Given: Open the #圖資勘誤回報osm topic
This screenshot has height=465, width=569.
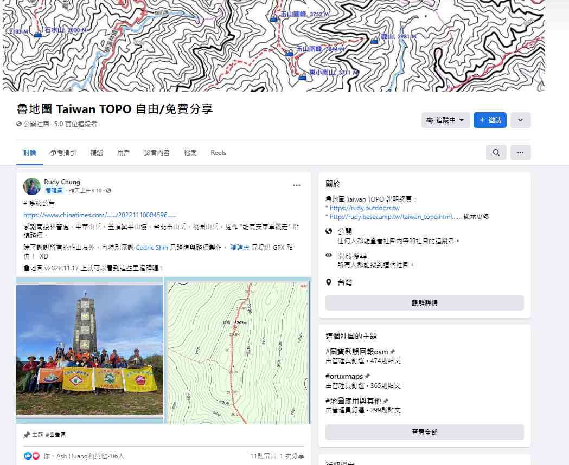Looking at the screenshot, I should point(357,352).
